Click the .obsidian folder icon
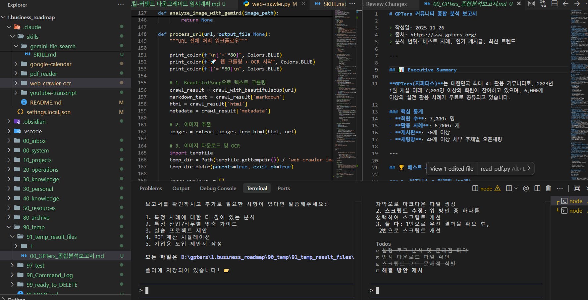The height and width of the screenshot is (300, 588). [x=17, y=122]
